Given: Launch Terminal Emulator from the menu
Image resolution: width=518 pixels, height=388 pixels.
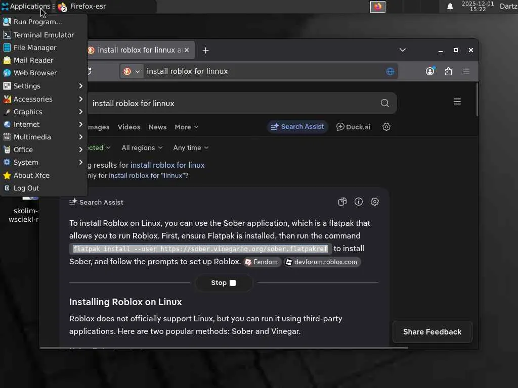Looking at the screenshot, I should (44, 35).
